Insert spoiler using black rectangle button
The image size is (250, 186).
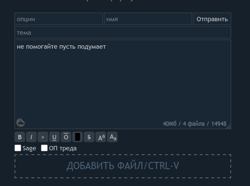(x=78, y=137)
